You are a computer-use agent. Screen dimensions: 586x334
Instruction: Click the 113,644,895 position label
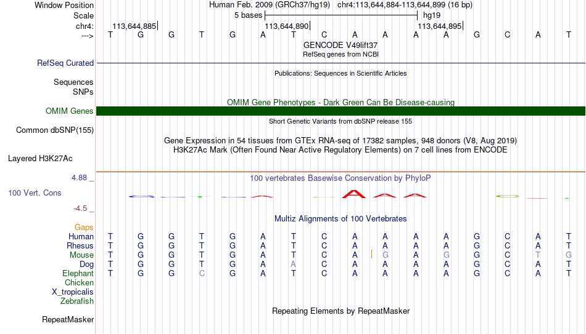click(439, 26)
